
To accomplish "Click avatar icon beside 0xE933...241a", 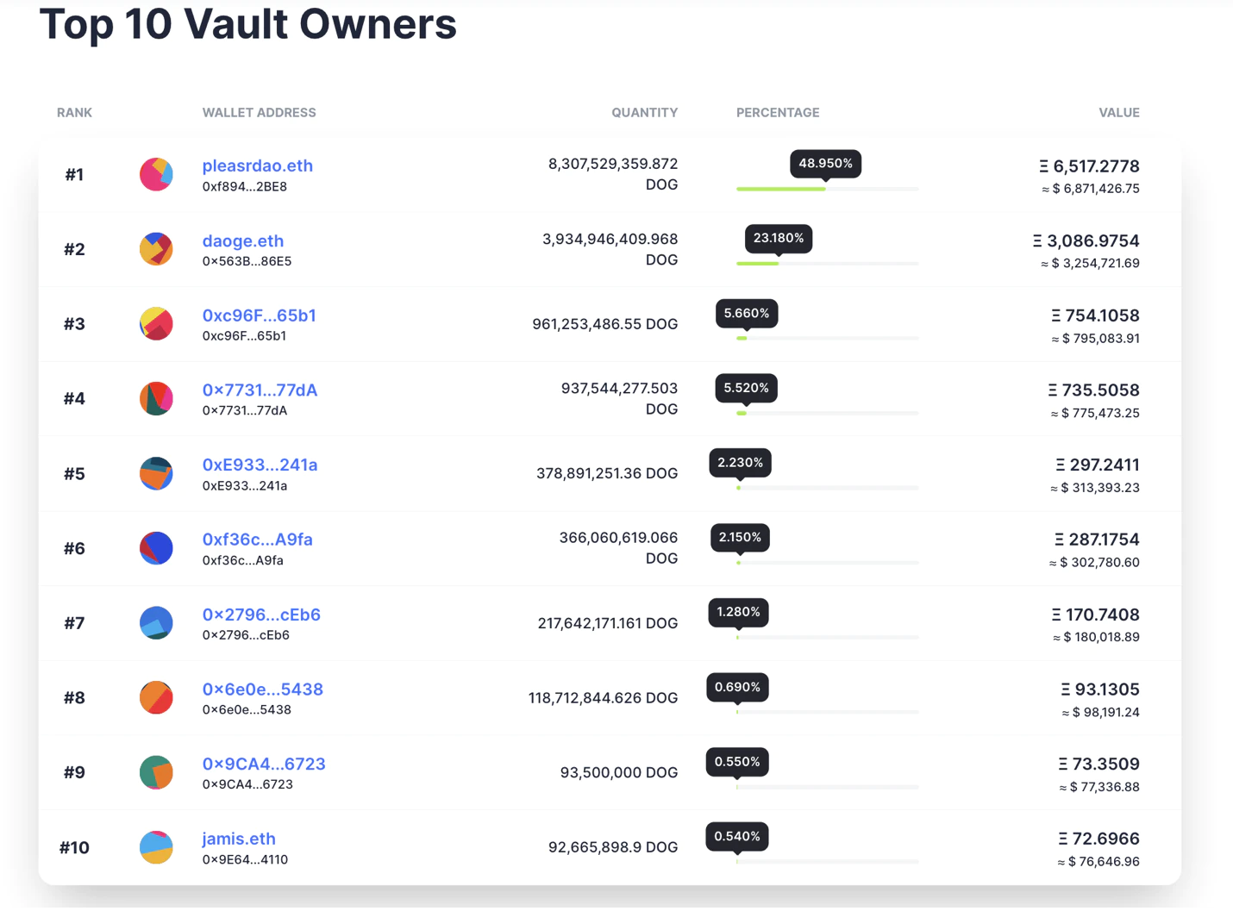I will click(156, 473).
